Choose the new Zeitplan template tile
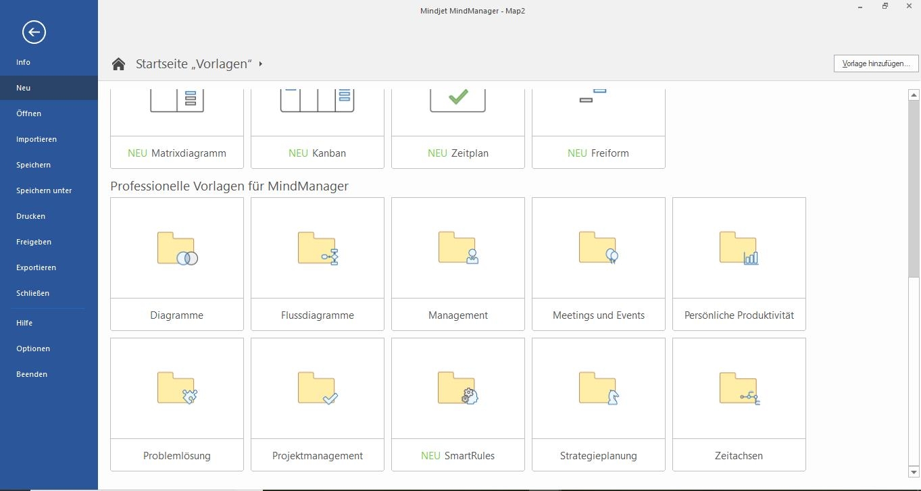This screenshot has height=491, width=921. pos(458,128)
